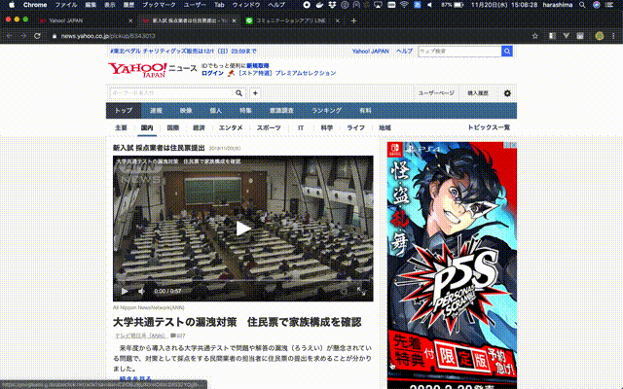Reload the page in Chrome
This screenshot has width=623, height=389.
click(37, 36)
